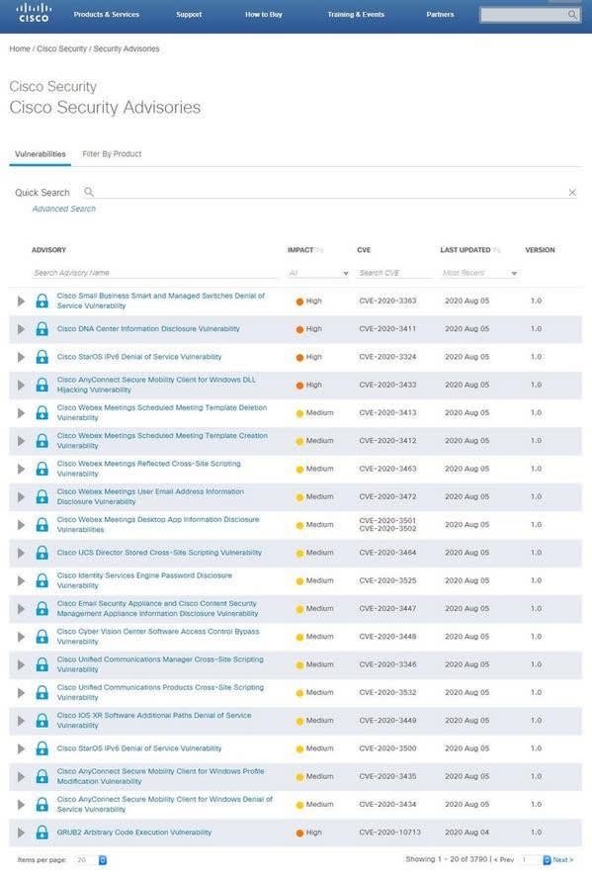The image size is (592, 875).
Task: Click lock icon for CVE-2020-3324 row
Action: click(x=42, y=357)
